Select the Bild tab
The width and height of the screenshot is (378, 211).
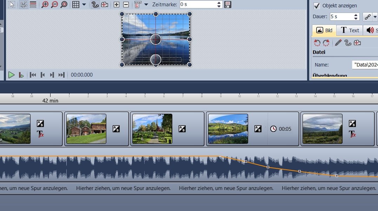[324, 30]
